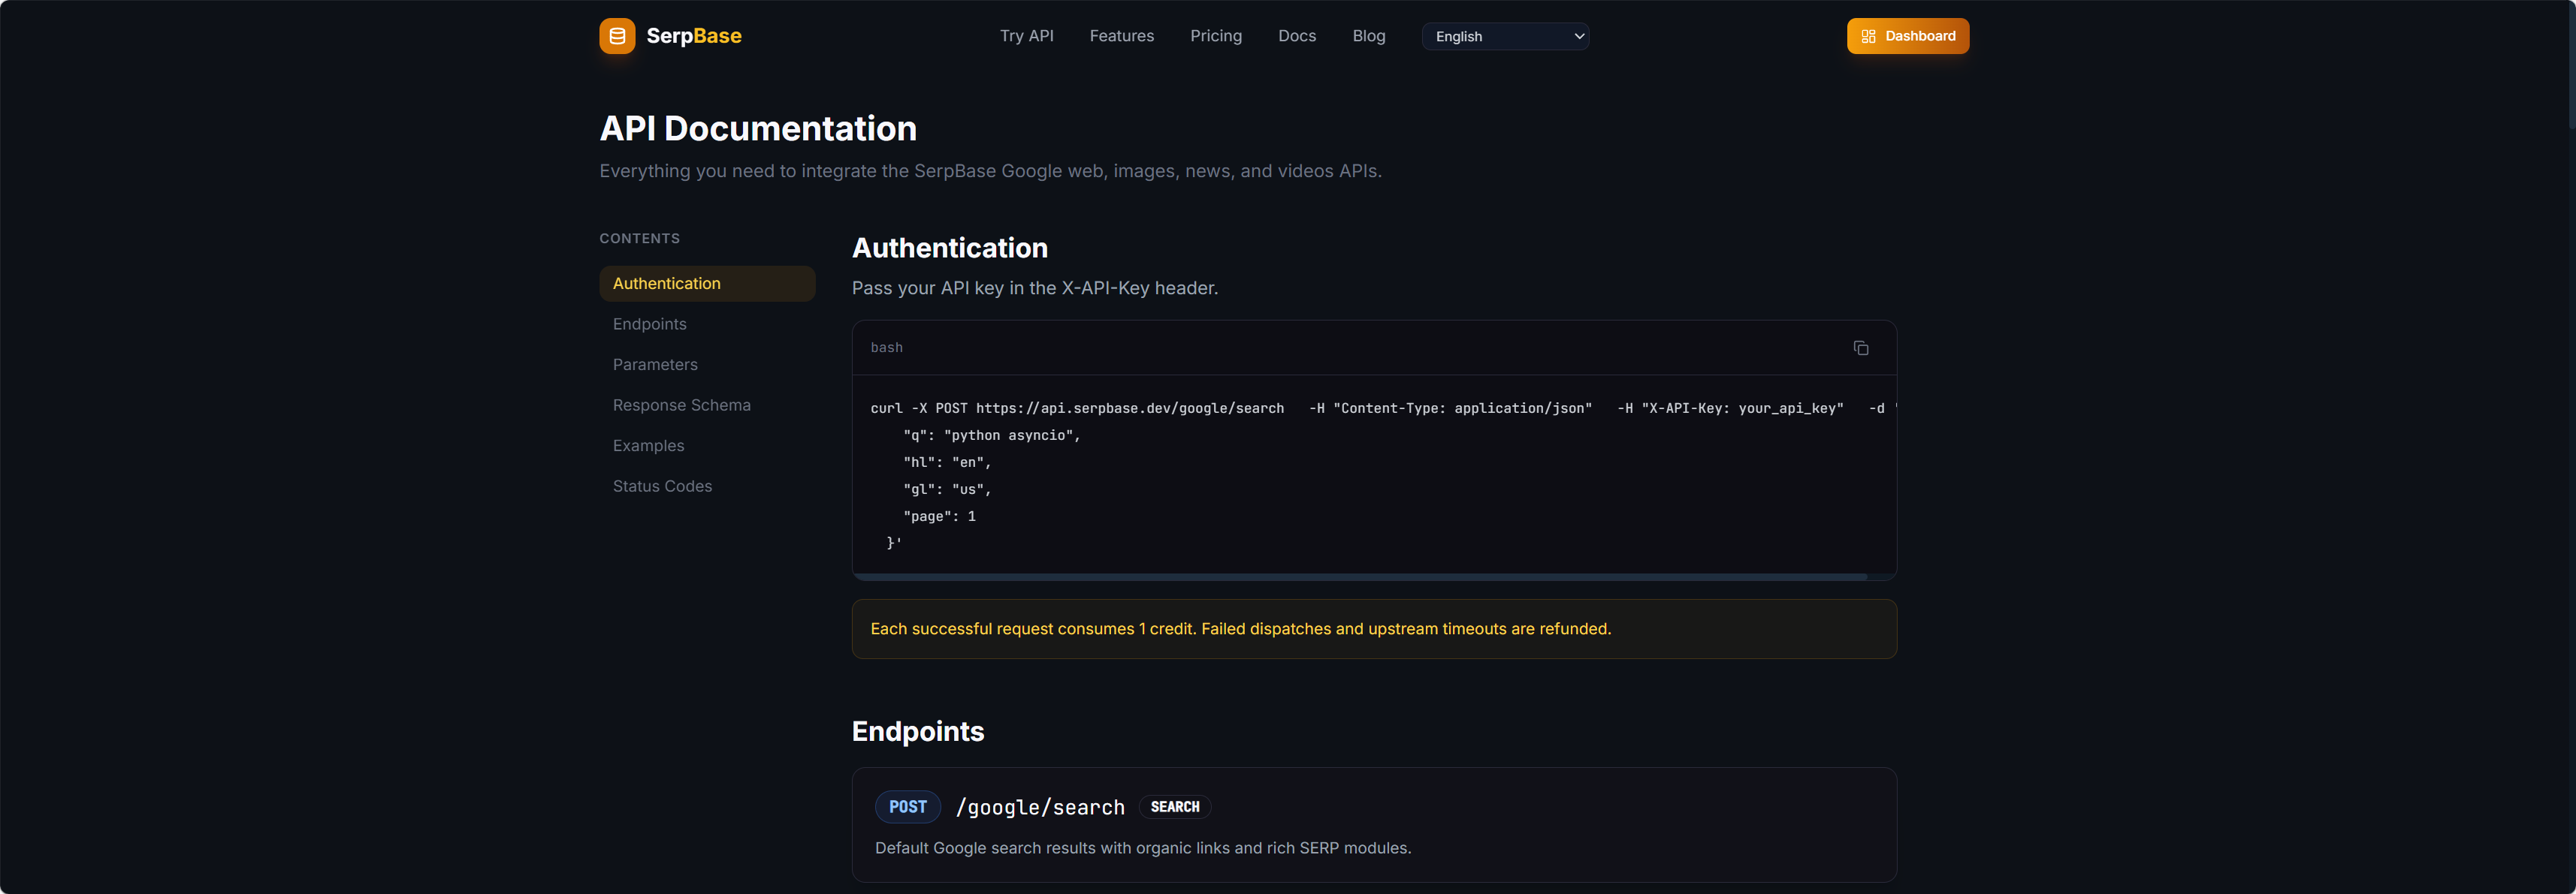This screenshot has width=2576, height=894.
Task: Select Authentication in the contents sidebar
Action: [667, 284]
